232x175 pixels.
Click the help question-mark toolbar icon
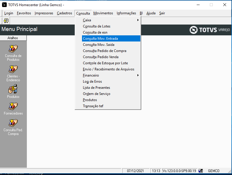click(6, 21)
